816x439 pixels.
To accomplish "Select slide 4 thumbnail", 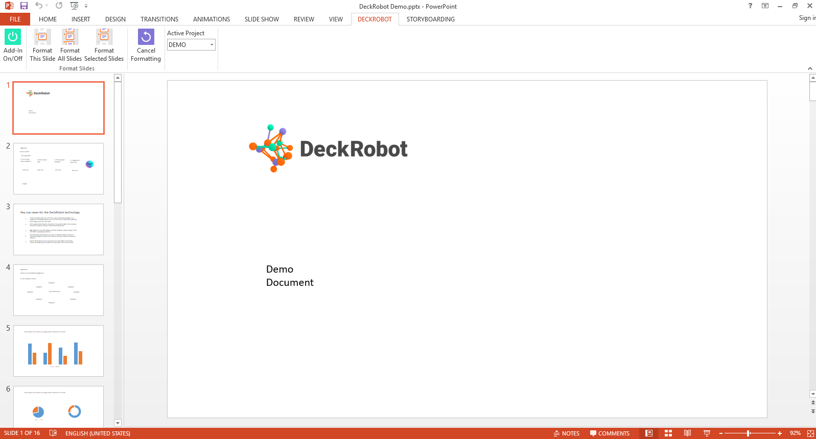I will [x=59, y=290].
